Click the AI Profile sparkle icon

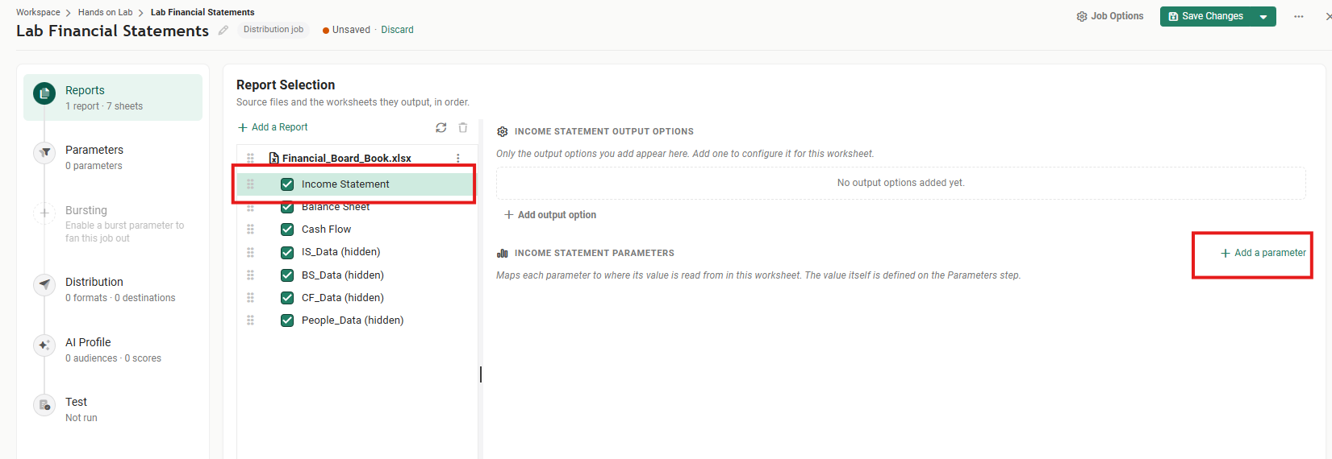tap(44, 345)
